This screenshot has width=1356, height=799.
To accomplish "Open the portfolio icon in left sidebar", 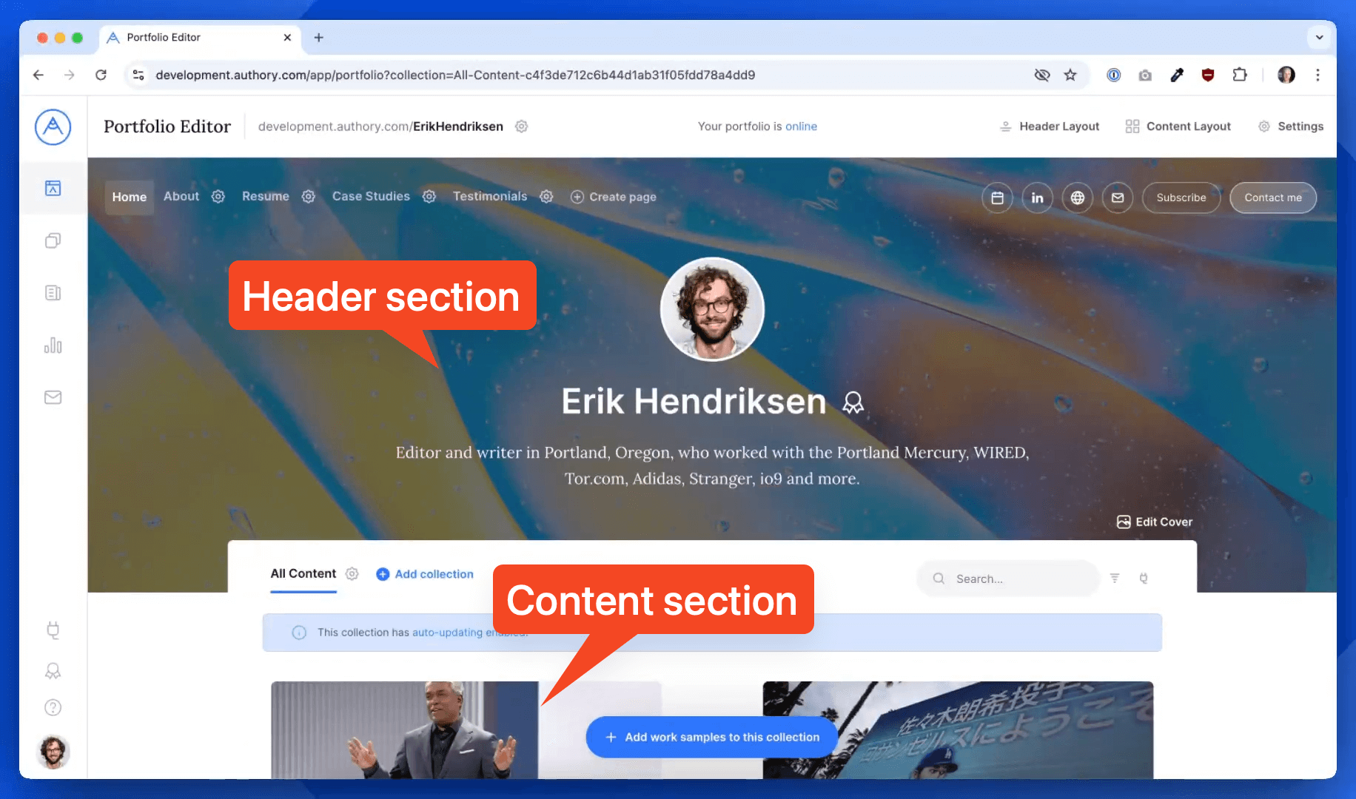I will pos(53,188).
